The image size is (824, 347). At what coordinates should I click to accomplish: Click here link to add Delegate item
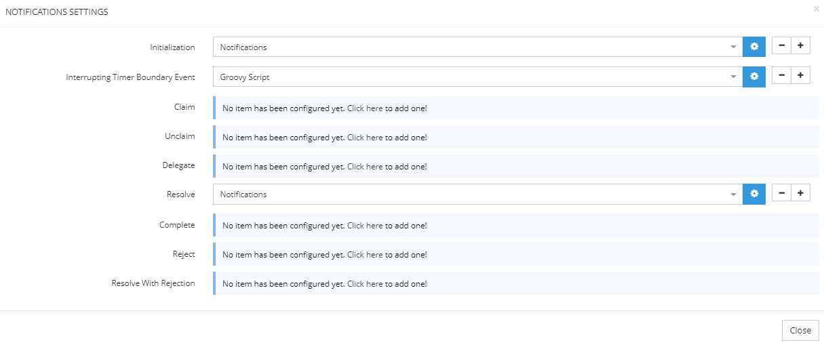(x=365, y=167)
